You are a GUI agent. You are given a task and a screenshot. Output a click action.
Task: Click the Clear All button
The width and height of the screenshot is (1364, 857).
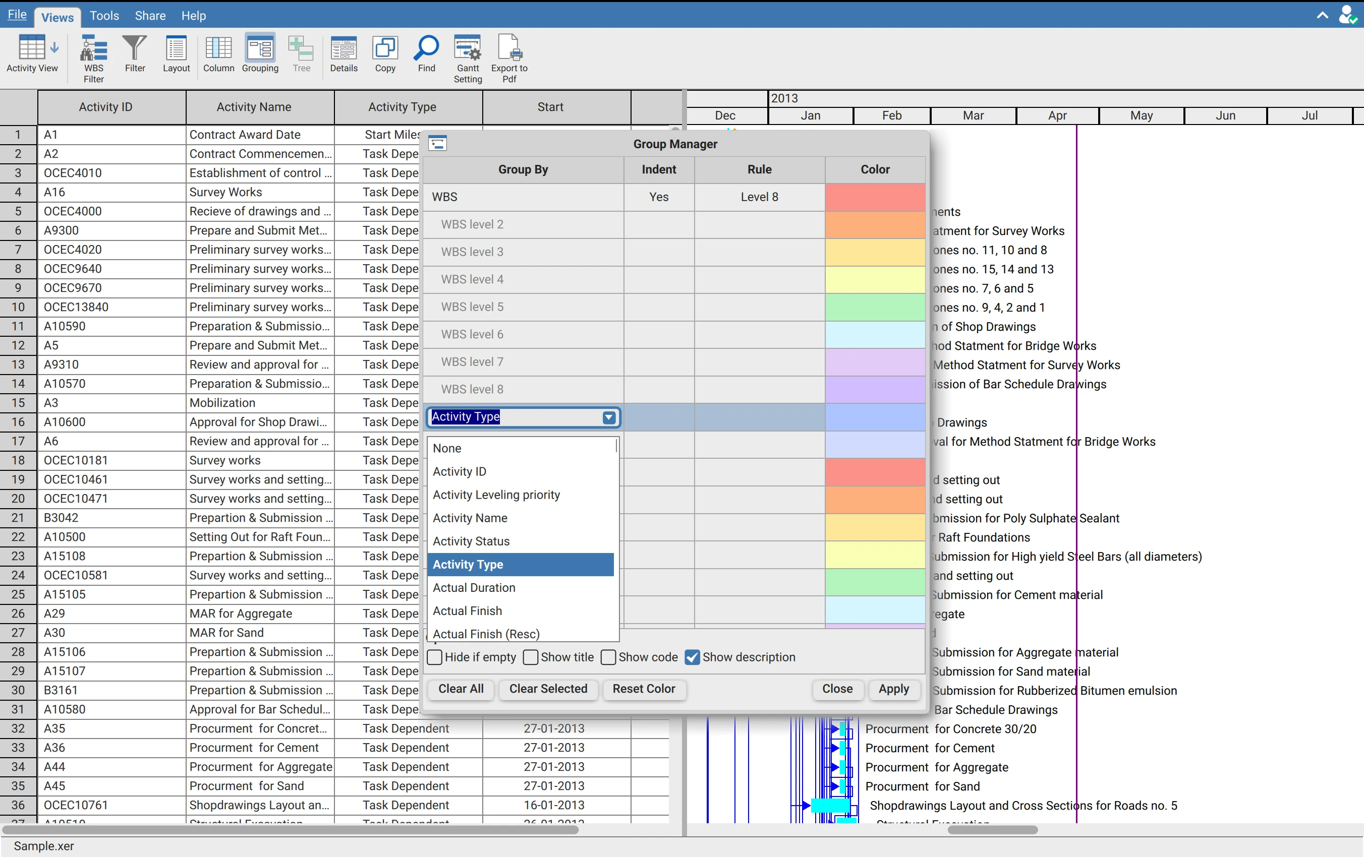click(x=461, y=689)
